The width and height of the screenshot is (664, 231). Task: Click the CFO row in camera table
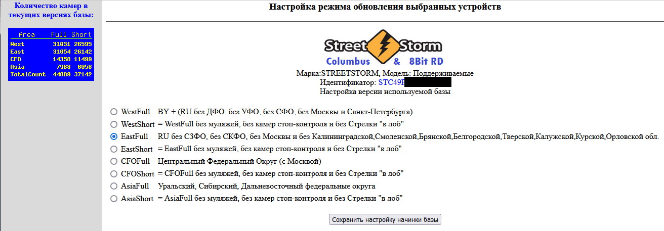pos(51,59)
